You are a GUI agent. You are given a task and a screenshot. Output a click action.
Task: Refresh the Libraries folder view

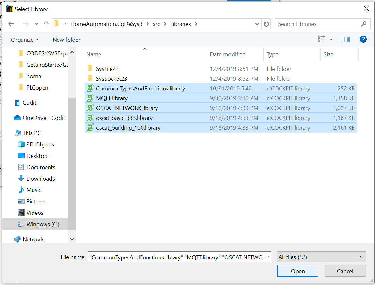tap(266, 24)
